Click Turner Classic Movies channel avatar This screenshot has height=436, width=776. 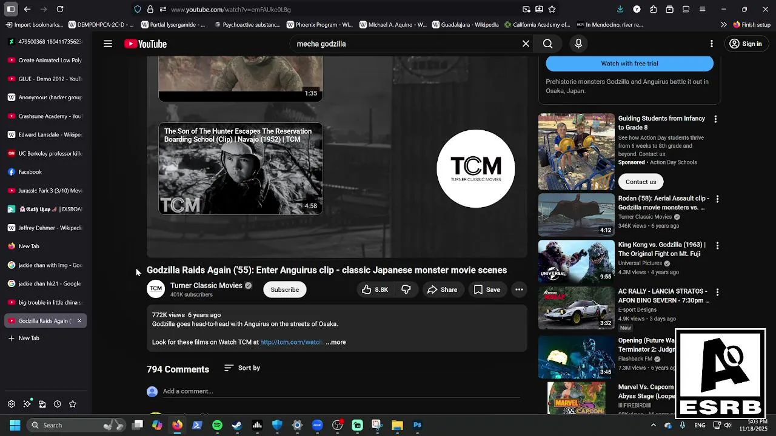tap(156, 289)
